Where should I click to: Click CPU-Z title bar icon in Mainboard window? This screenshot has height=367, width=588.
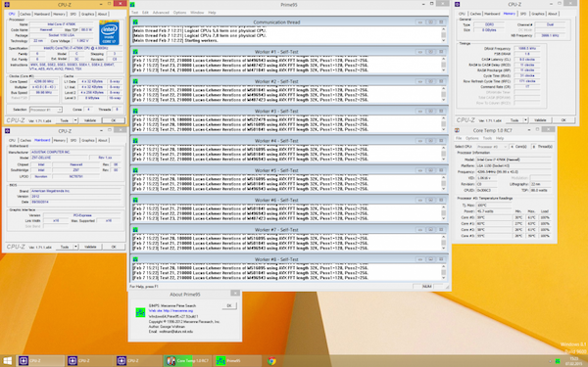[x=7, y=131]
